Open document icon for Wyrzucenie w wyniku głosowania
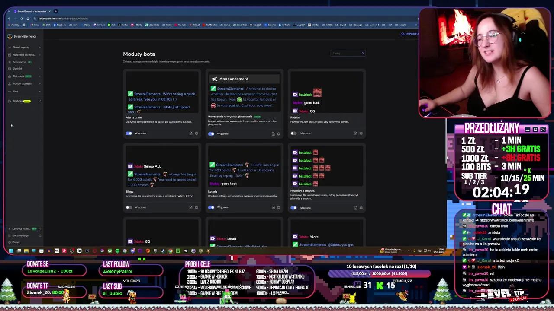This screenshot has width=554, height=311. 273,134
